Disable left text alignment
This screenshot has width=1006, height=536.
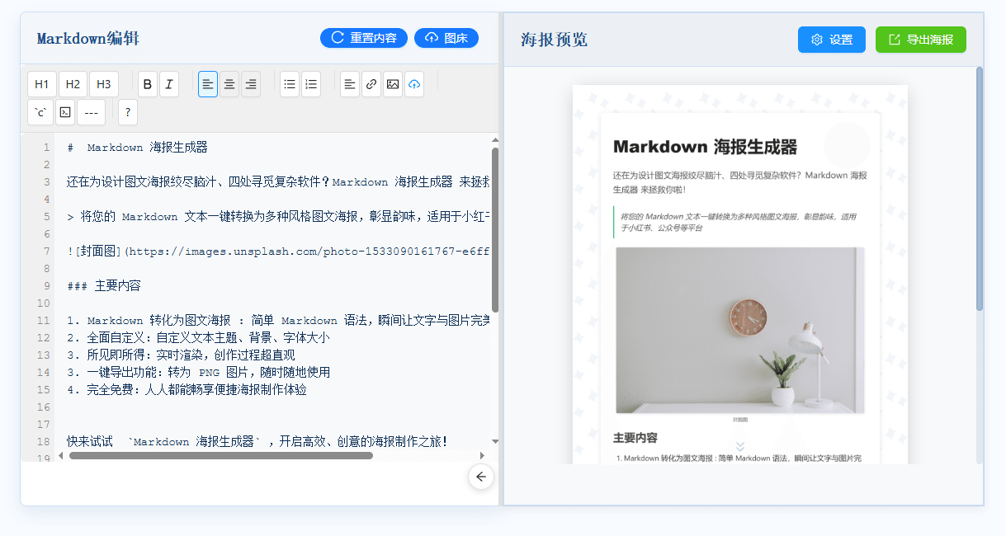click(207, 83)
